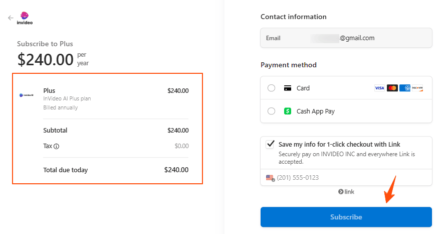Select the Card payment radio button
Image resolution: width=441 pixels, height=234 pixels.
point(272,88)
